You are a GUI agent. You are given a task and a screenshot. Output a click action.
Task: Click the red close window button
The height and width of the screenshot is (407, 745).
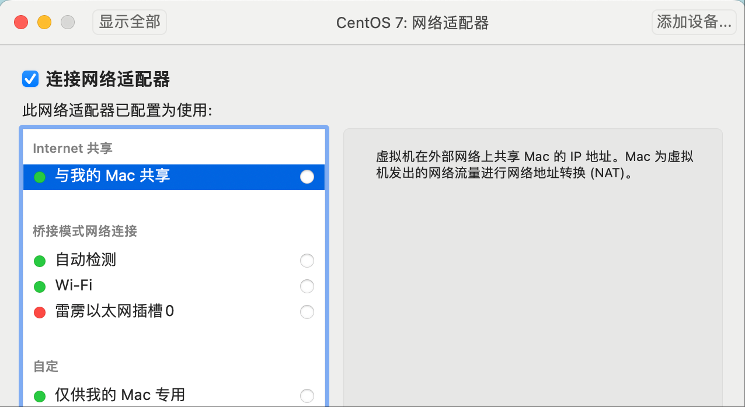tap(21, 22)
